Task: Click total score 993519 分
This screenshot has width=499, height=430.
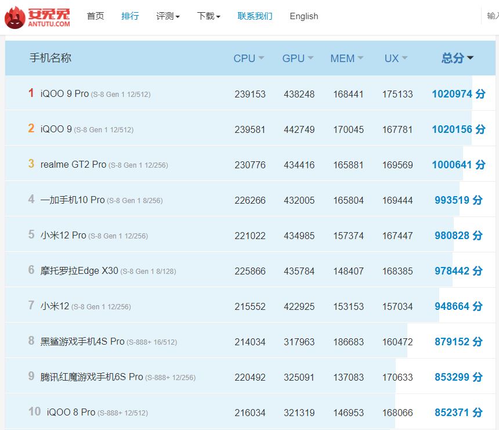Action: pyautogui.click(x=458, y=200)
